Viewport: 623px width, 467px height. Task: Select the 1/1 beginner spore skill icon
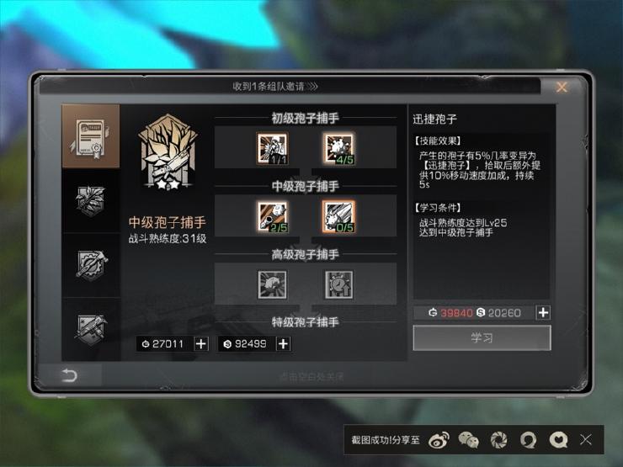272,149
